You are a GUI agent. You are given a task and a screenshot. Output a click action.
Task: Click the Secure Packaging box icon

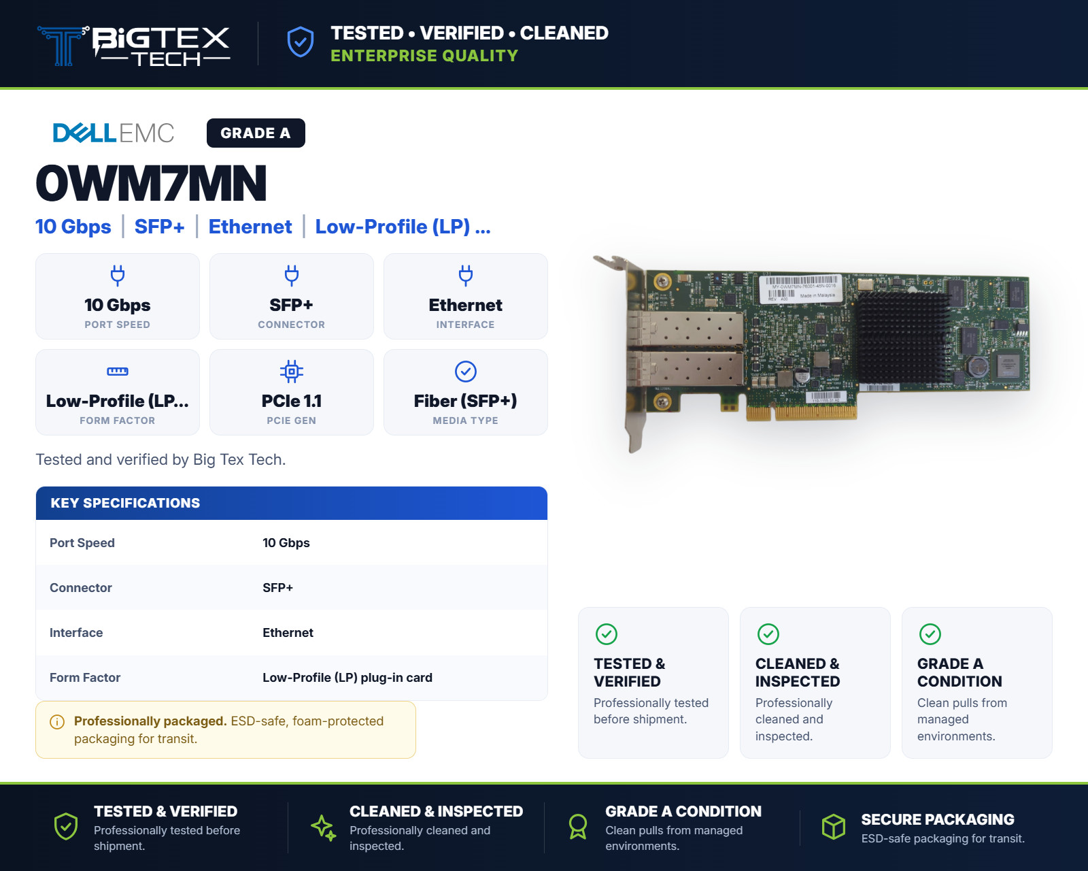point(834,827)
